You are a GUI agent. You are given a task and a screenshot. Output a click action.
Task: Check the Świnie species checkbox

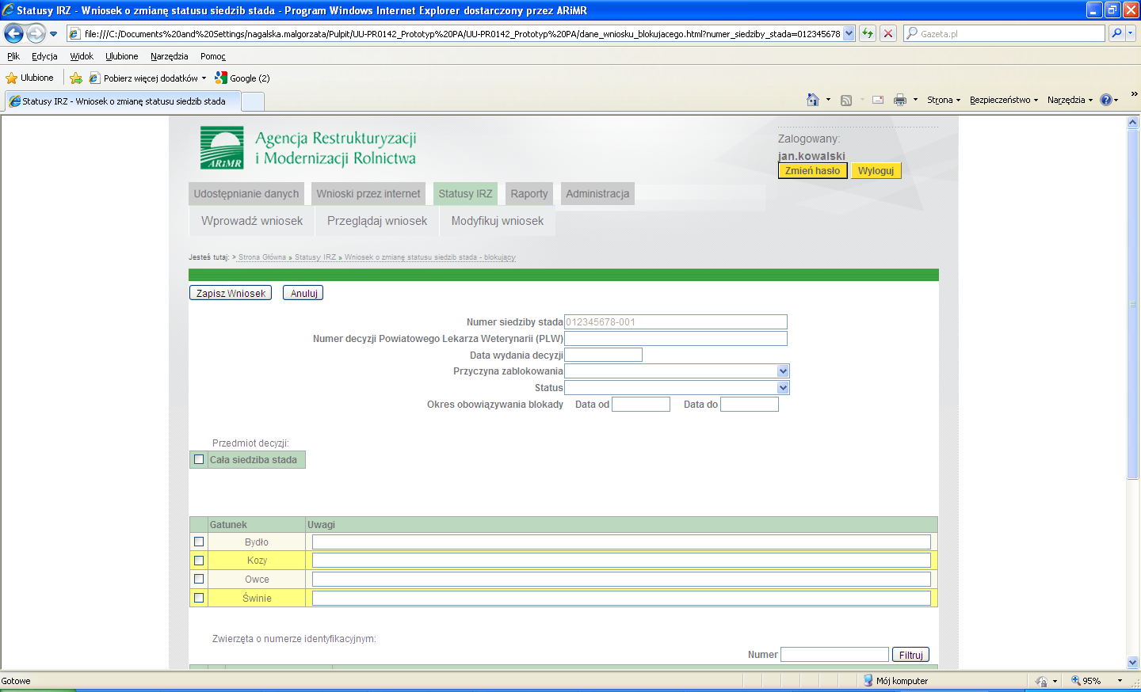pos(199,598)
